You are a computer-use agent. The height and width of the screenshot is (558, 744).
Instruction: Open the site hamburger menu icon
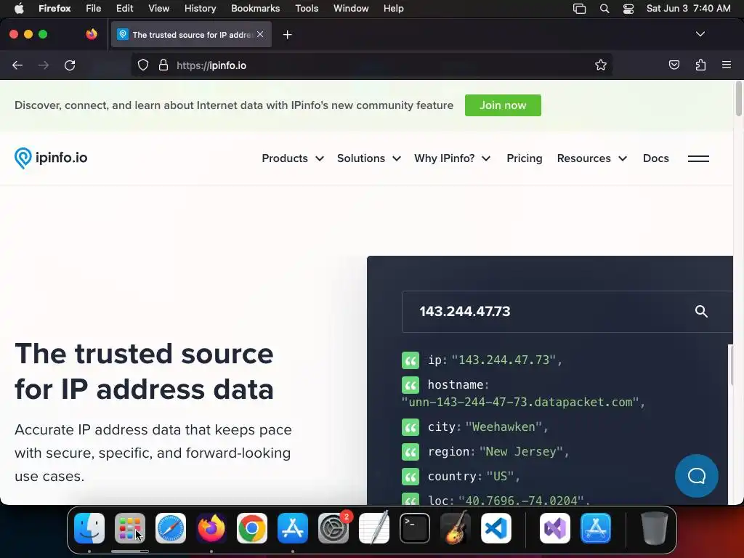pyautogui.click(x=698, y=158)
